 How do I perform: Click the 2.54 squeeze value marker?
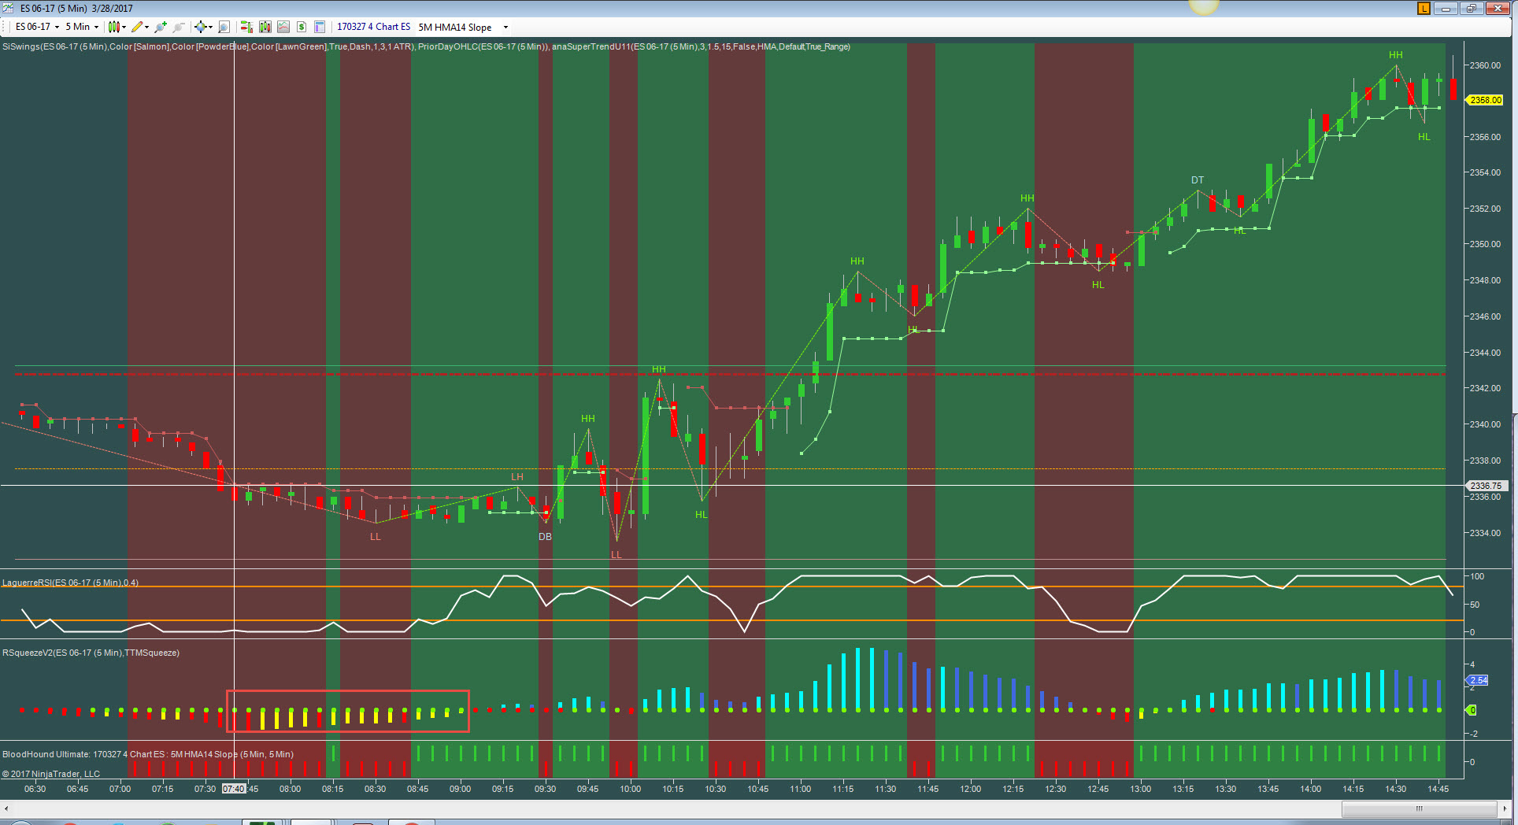[x=1478, y=680]
